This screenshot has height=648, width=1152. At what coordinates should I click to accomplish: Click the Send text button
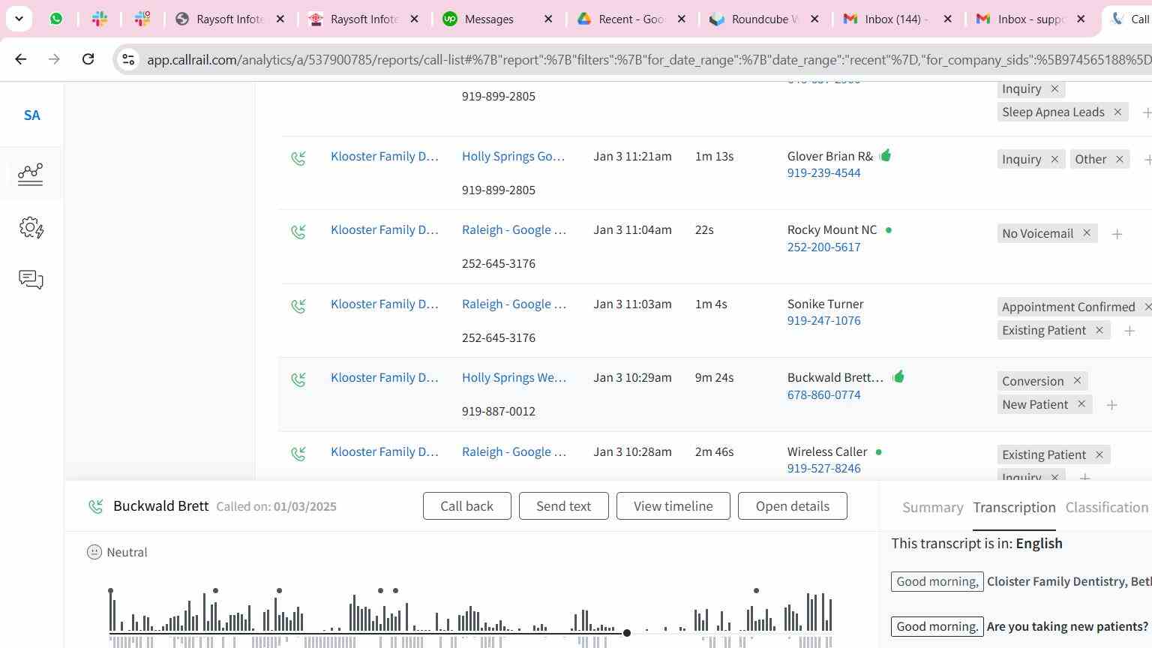pos(563,506)
